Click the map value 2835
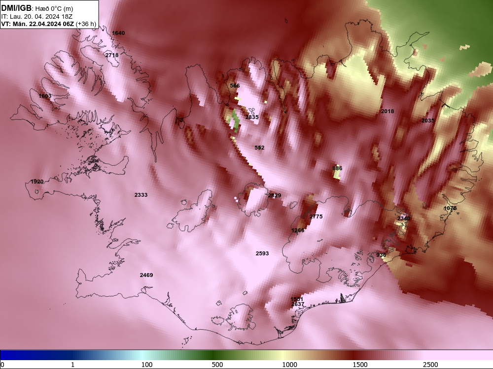The width and height of the screenshot is (493, 369). 252,117
